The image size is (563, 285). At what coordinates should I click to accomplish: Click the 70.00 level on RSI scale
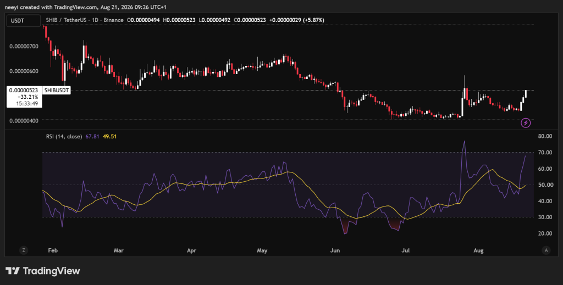(x=545, y=152)
